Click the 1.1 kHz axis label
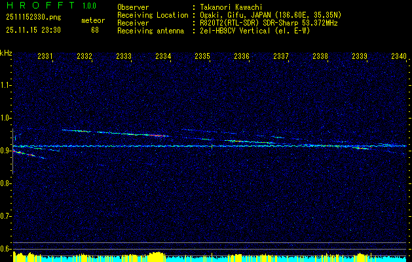The width and height of the screenshot is (412, 262). (x=5, y=85)
